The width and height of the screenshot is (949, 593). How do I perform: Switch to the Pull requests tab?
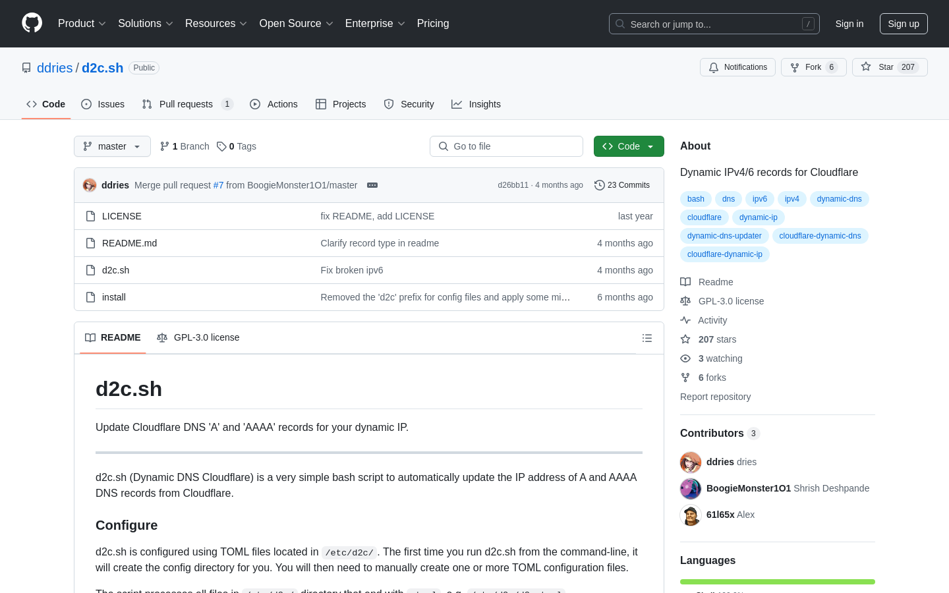pyautogui.click(x=187, y=104)
